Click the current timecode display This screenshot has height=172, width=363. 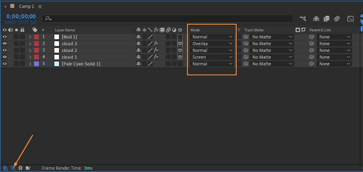tap(21, 17)
